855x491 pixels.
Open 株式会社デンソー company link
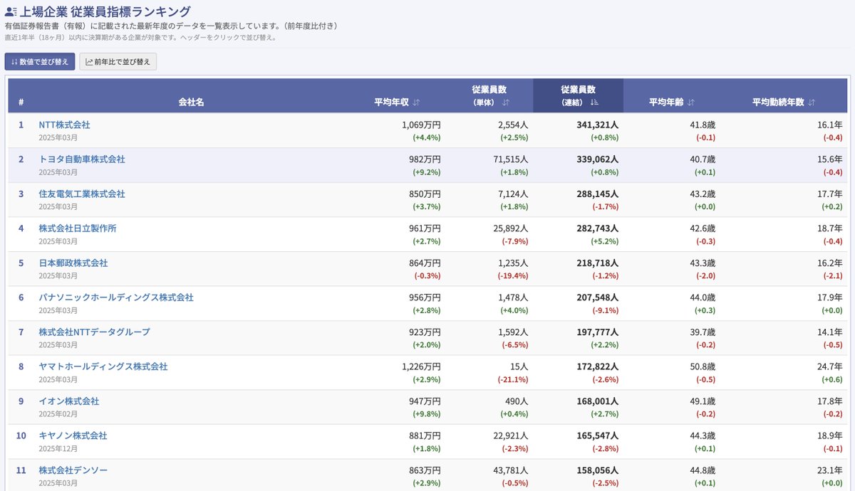73,470
